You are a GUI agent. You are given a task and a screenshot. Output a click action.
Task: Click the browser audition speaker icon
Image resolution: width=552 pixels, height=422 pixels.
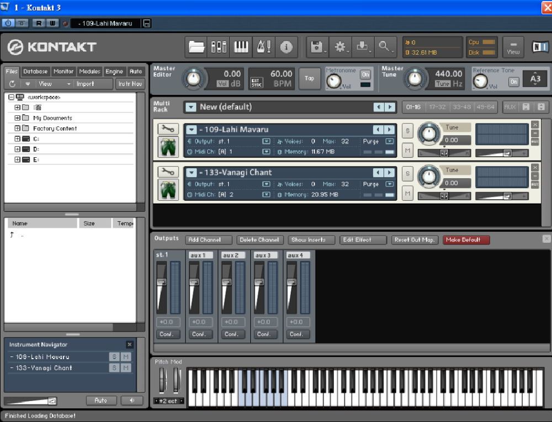[x=132, y=400]
